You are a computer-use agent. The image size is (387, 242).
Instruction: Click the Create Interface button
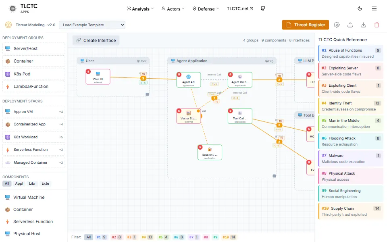click(96, 40)
